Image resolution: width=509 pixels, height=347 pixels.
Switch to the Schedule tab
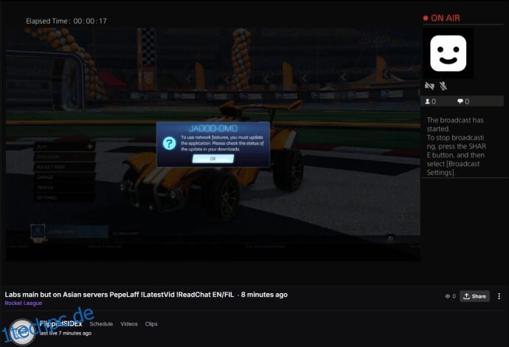tap(101, 324)
